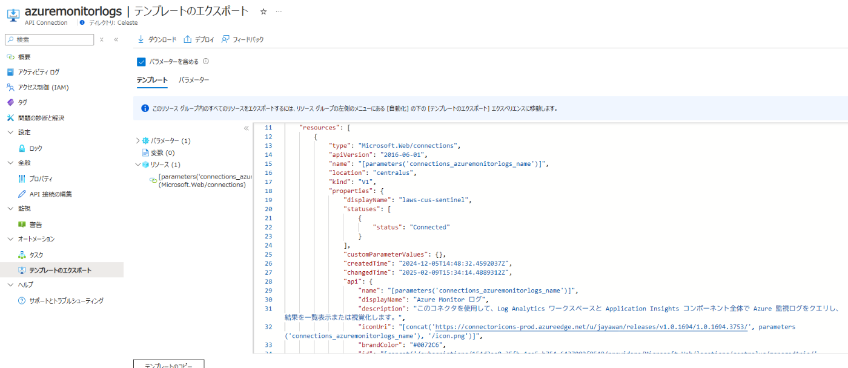This screenshot has width=848, height=368.
Task: Collapse the 設定 section in sidebar
Action: pos(10,133)
